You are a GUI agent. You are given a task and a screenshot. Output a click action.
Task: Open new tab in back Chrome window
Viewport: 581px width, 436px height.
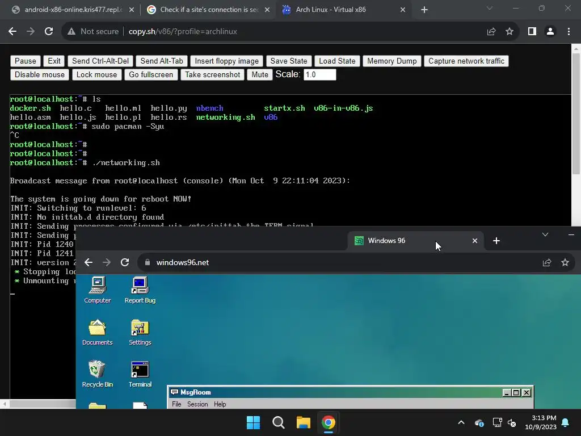(x=424, y=10)
